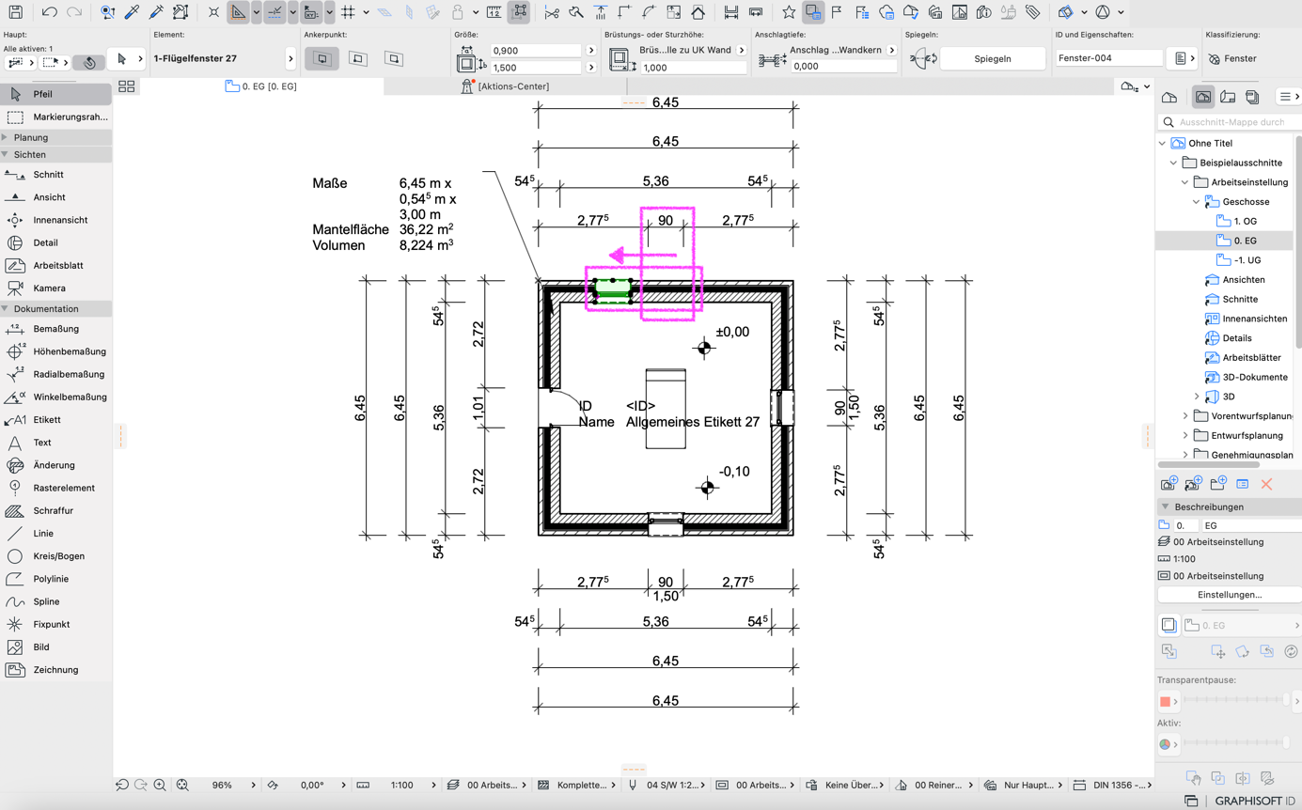The width and height of the screenshot is (1302, 810).
Task: Select the Ansicht elevation tool
Action: pos(55,197)
